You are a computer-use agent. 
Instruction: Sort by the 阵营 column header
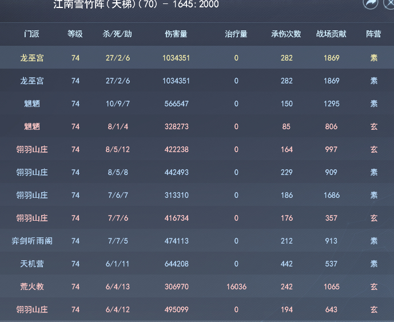pos(373,34)
